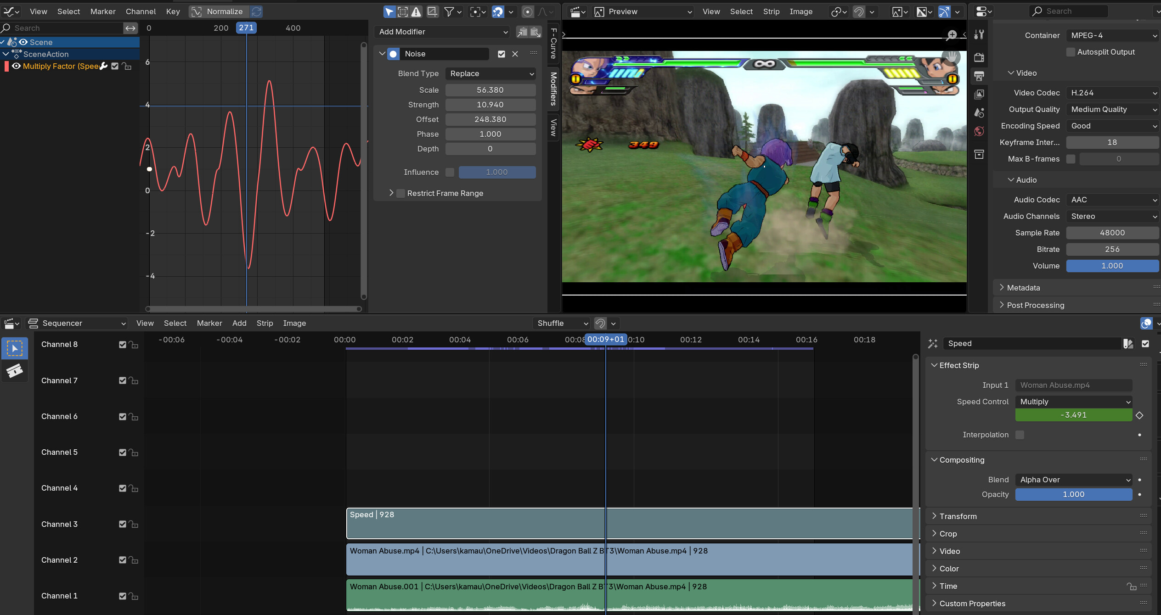Image resolution: width=1161 pixels, height=615 pixels.
Task: Open the Render properties tab
Action: point(979,57)
